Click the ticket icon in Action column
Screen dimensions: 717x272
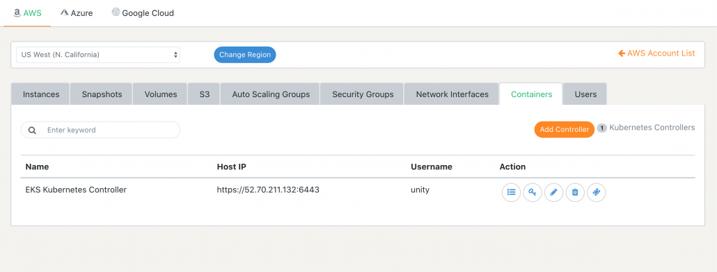(597, 192)
